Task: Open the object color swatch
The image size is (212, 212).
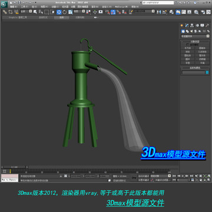Action: (x=207, y=72)
